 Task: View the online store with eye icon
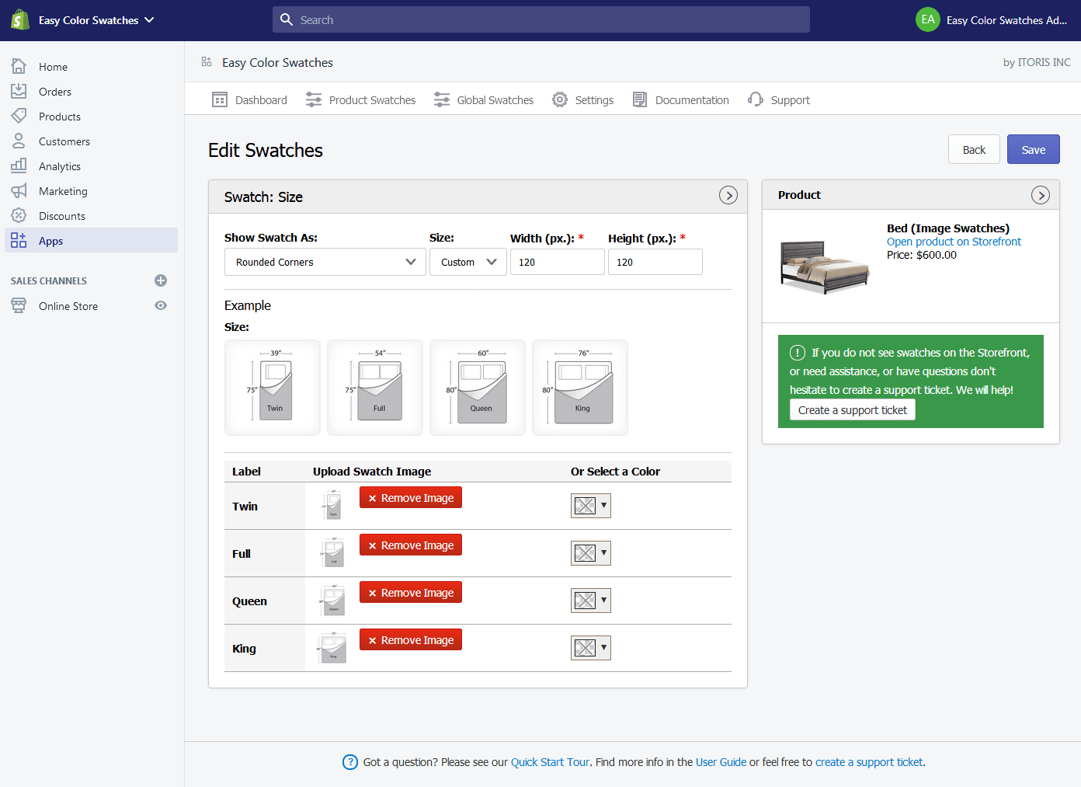click(161, 305)
